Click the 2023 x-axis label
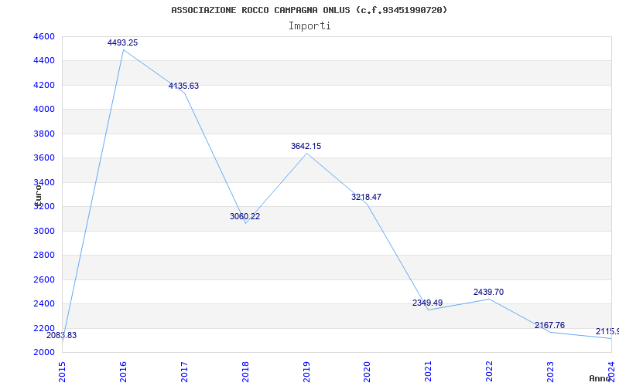Image resolution: width=619 pixels, height=386 pixels. tap(550, 371)
